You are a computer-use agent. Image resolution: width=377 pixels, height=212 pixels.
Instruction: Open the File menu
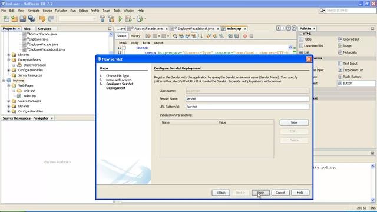click(4, 11)
